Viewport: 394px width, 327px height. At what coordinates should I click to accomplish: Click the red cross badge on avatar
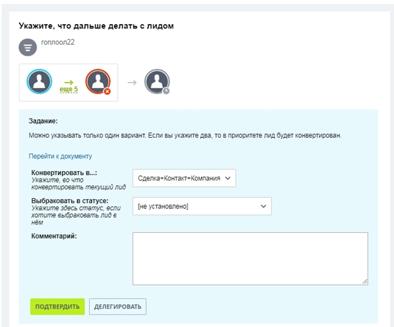click(107, 91)
